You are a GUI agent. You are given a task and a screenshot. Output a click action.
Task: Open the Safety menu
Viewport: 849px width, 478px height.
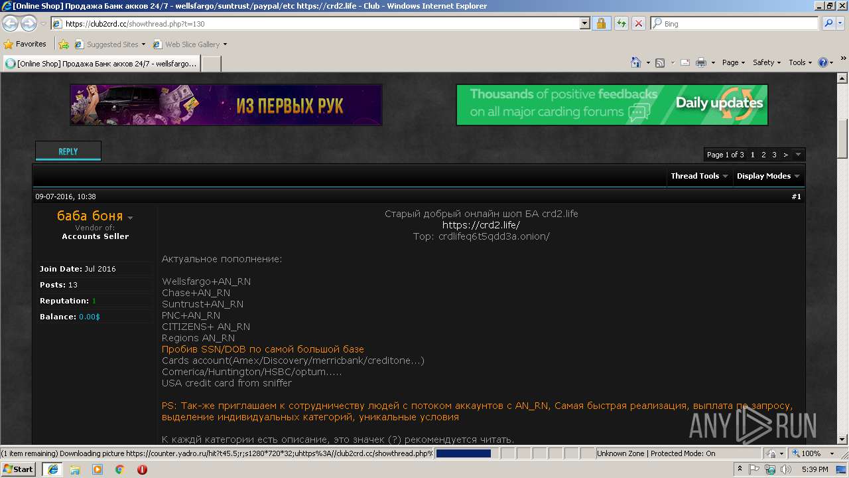(767, 62)
